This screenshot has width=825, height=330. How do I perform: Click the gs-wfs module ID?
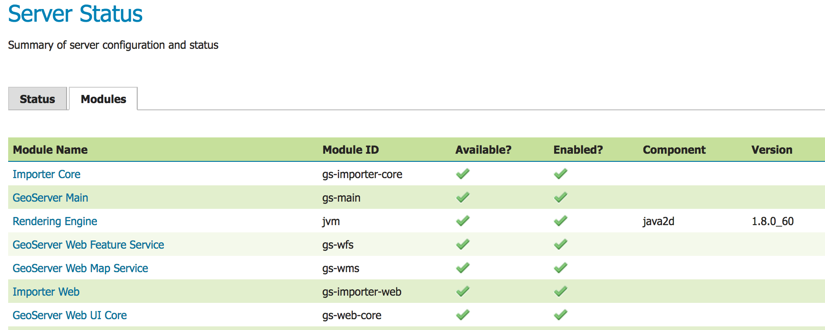[338, 245]
